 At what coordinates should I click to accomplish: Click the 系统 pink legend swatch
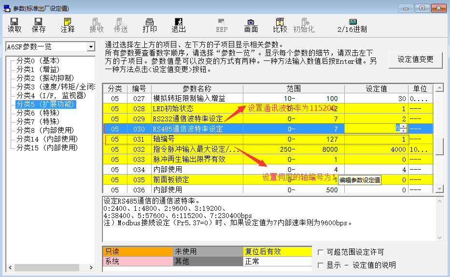point(138,261)
